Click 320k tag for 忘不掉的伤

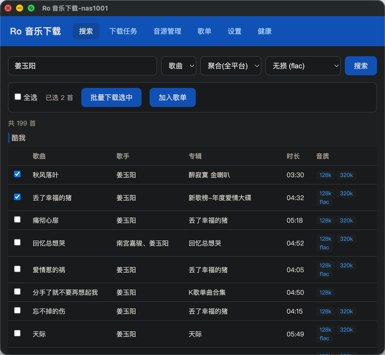pyautogui.click(x=346, y=311)
